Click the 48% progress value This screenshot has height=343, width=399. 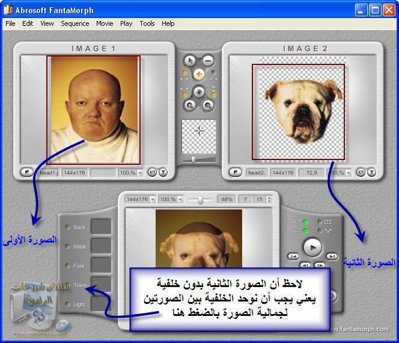point(227,199)
